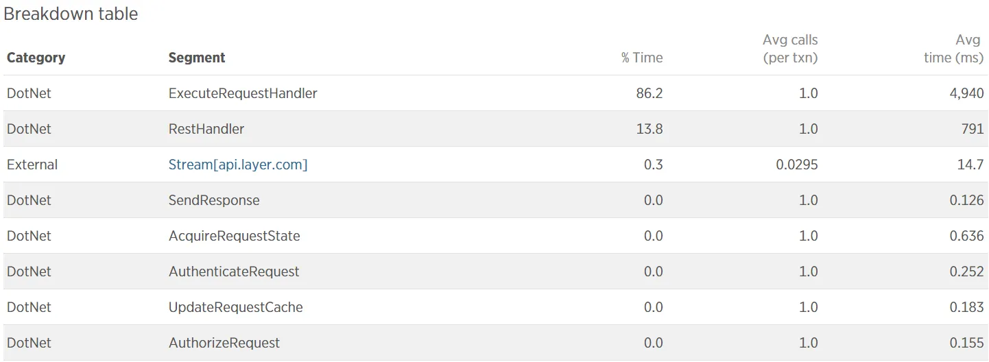Select the AuthorizeRequest segment row
The width and height of the screenshot is (989, 362).
495,343
